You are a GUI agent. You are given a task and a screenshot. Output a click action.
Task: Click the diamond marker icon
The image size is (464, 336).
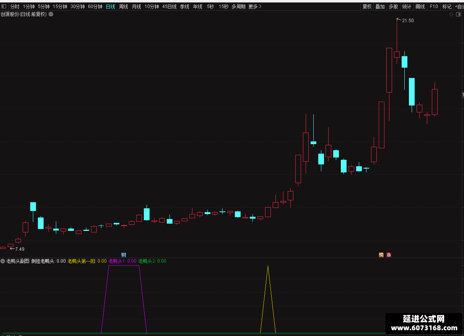[x=451, y=15]
